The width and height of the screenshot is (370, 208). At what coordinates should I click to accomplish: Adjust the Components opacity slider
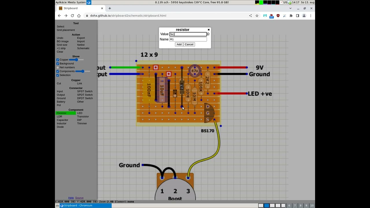coord(83,71)
